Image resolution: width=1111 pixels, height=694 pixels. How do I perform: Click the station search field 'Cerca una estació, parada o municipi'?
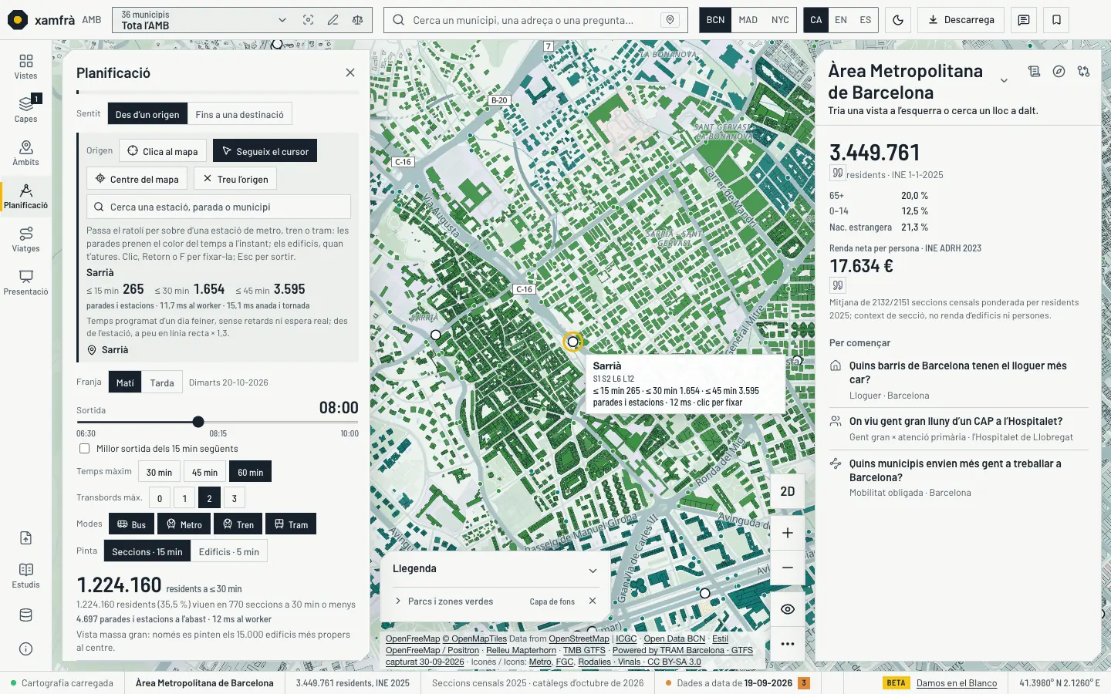click(219, 207)
